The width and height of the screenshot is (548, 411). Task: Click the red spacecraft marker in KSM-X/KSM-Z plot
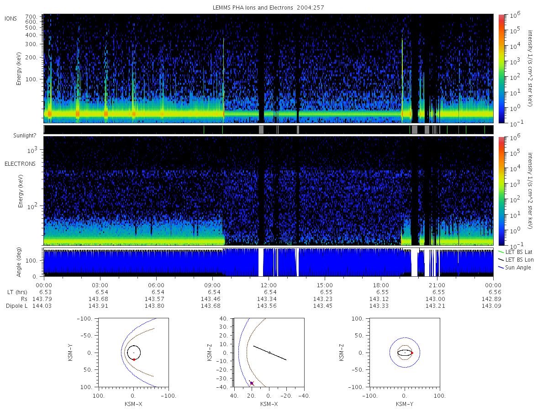252,383
